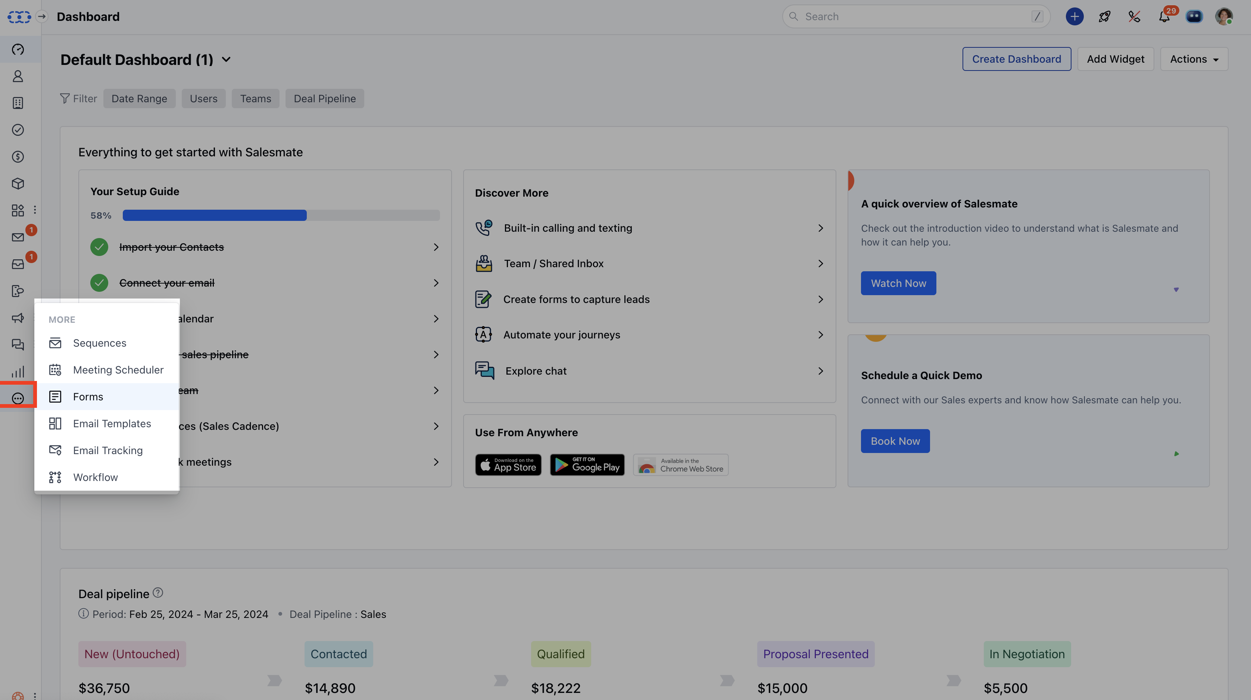Open the App Store download badge
This screenshot has height=700, width=1251.
(508, 465)
